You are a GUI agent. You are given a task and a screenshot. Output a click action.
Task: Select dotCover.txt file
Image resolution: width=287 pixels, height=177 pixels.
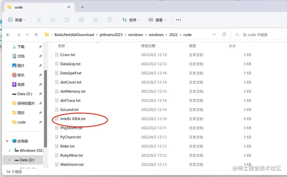pos(71,82)
